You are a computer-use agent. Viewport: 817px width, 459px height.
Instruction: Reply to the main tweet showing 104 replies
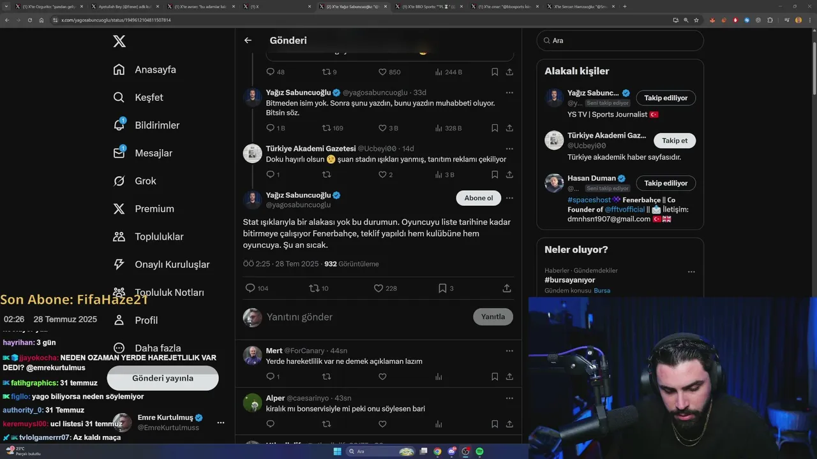tap(250, 288)
